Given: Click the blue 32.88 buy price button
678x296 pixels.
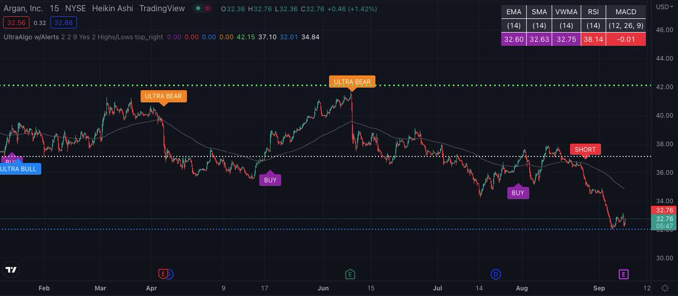Looking at the screenshot, I should [63, 23].
